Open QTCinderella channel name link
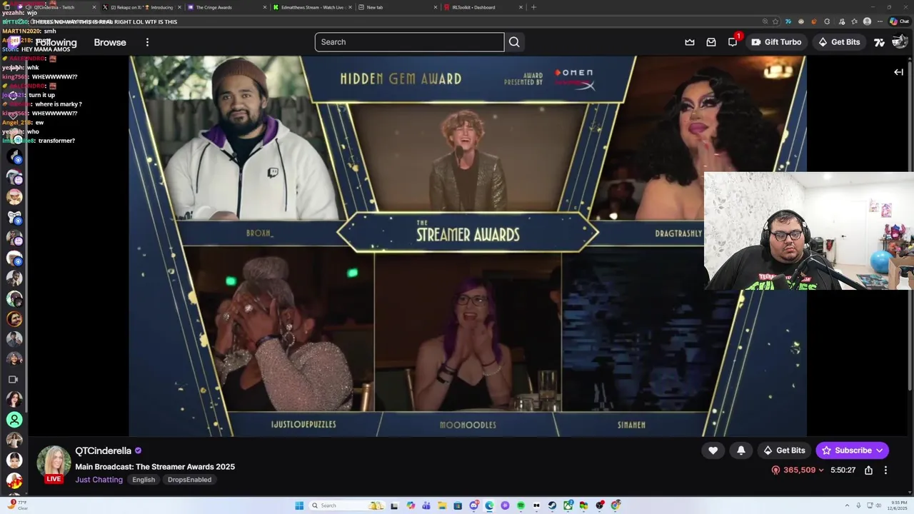The image size is (914, 514). click(x=104, y=451)
